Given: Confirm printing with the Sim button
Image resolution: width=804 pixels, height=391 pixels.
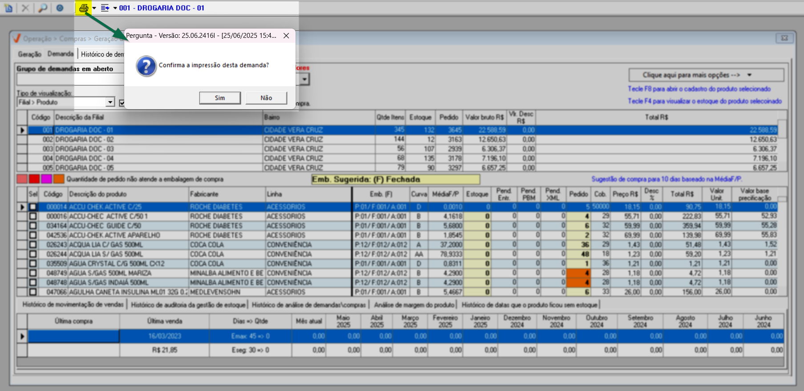Looking at the screenshot, I should (x=220, y=98).
